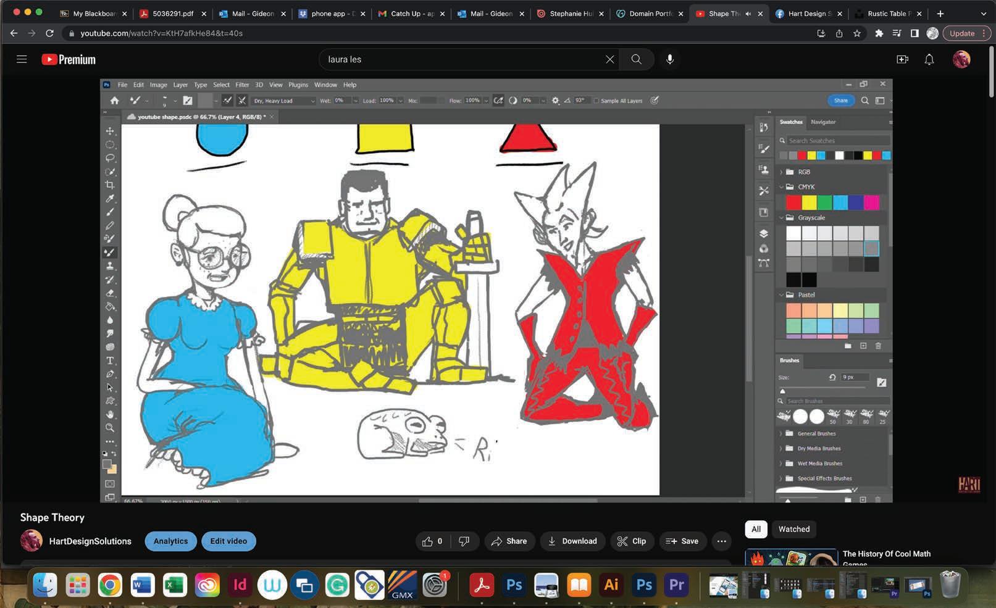Toggle clean brush after each stroke

coord(242,101)
